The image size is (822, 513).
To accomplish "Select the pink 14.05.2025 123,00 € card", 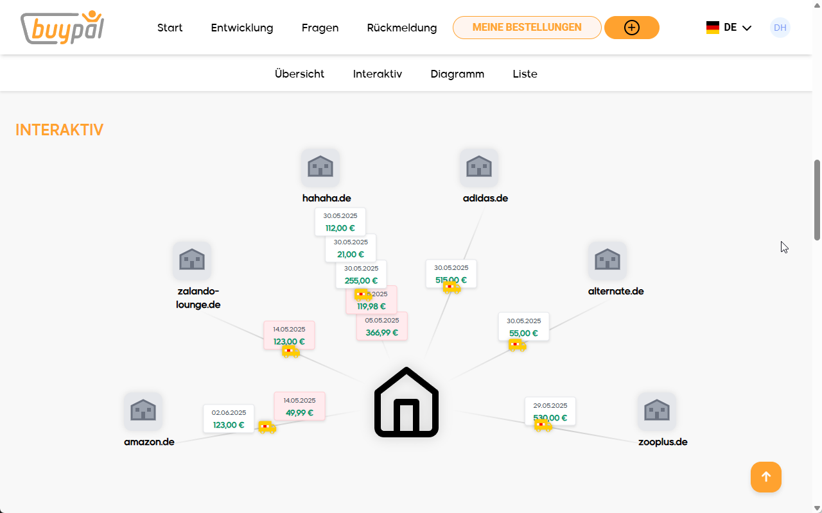I will click(289, 335).
